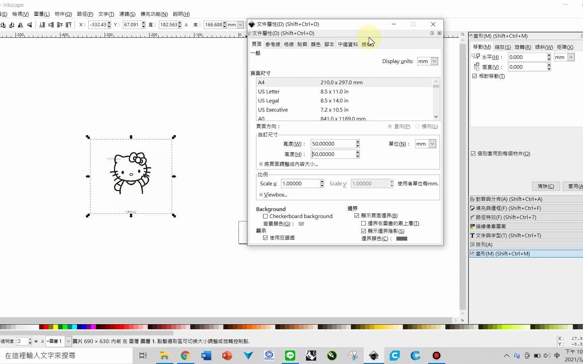Switch to 縮放(S) tab in Transform panel
The width and height of the screenshot is (583, 364).
click(x=503, y=47)
